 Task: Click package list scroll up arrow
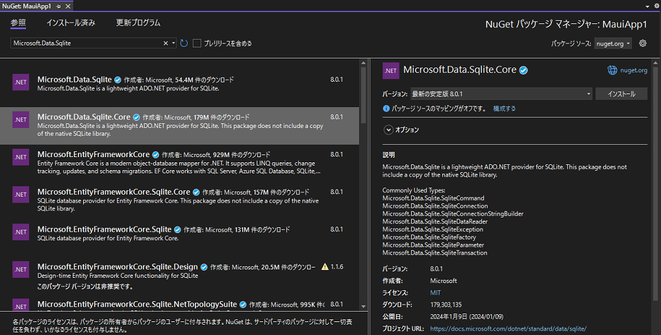click(364, 63)
